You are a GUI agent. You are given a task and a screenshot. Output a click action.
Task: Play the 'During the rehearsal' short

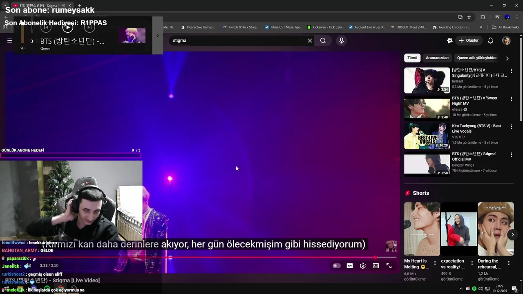click(496, 229)
